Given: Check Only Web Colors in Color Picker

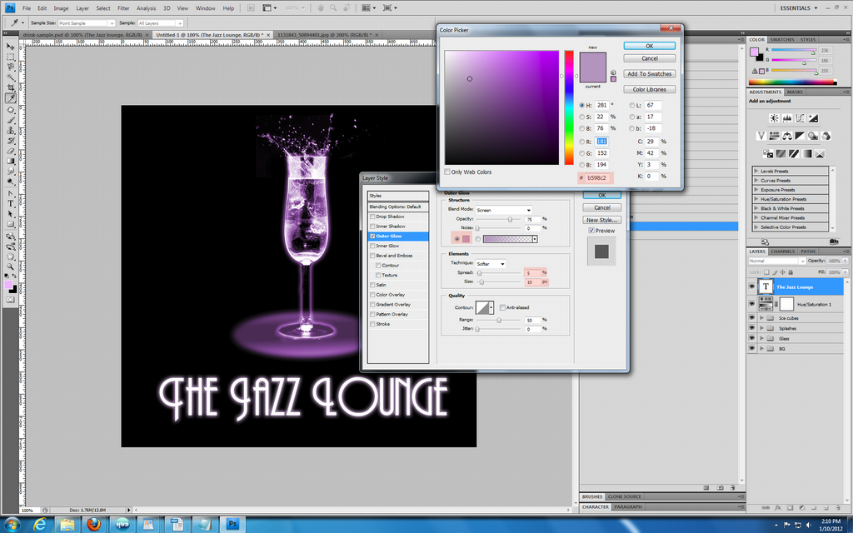Looking at the screenshot, I should pos(447,172).
